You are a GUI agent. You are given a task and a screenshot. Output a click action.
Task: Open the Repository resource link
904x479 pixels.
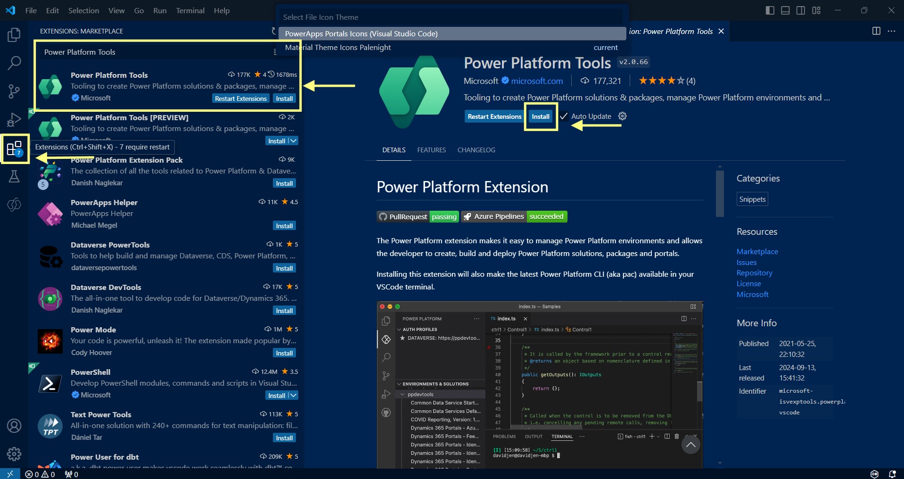[x=754, y=273]
